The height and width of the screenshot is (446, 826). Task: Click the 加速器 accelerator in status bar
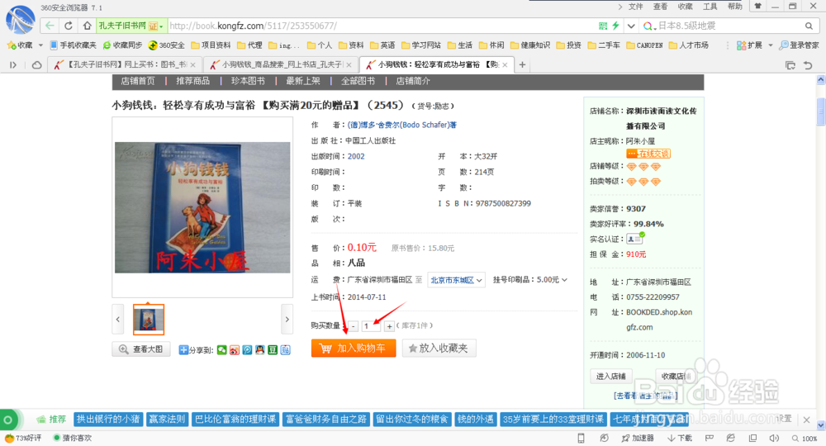pyautogui.click(x=638, y=438)
